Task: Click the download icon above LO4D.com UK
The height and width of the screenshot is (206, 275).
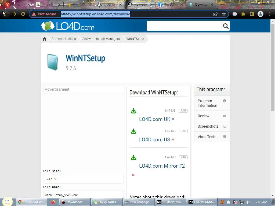Action: coord(133,111)
